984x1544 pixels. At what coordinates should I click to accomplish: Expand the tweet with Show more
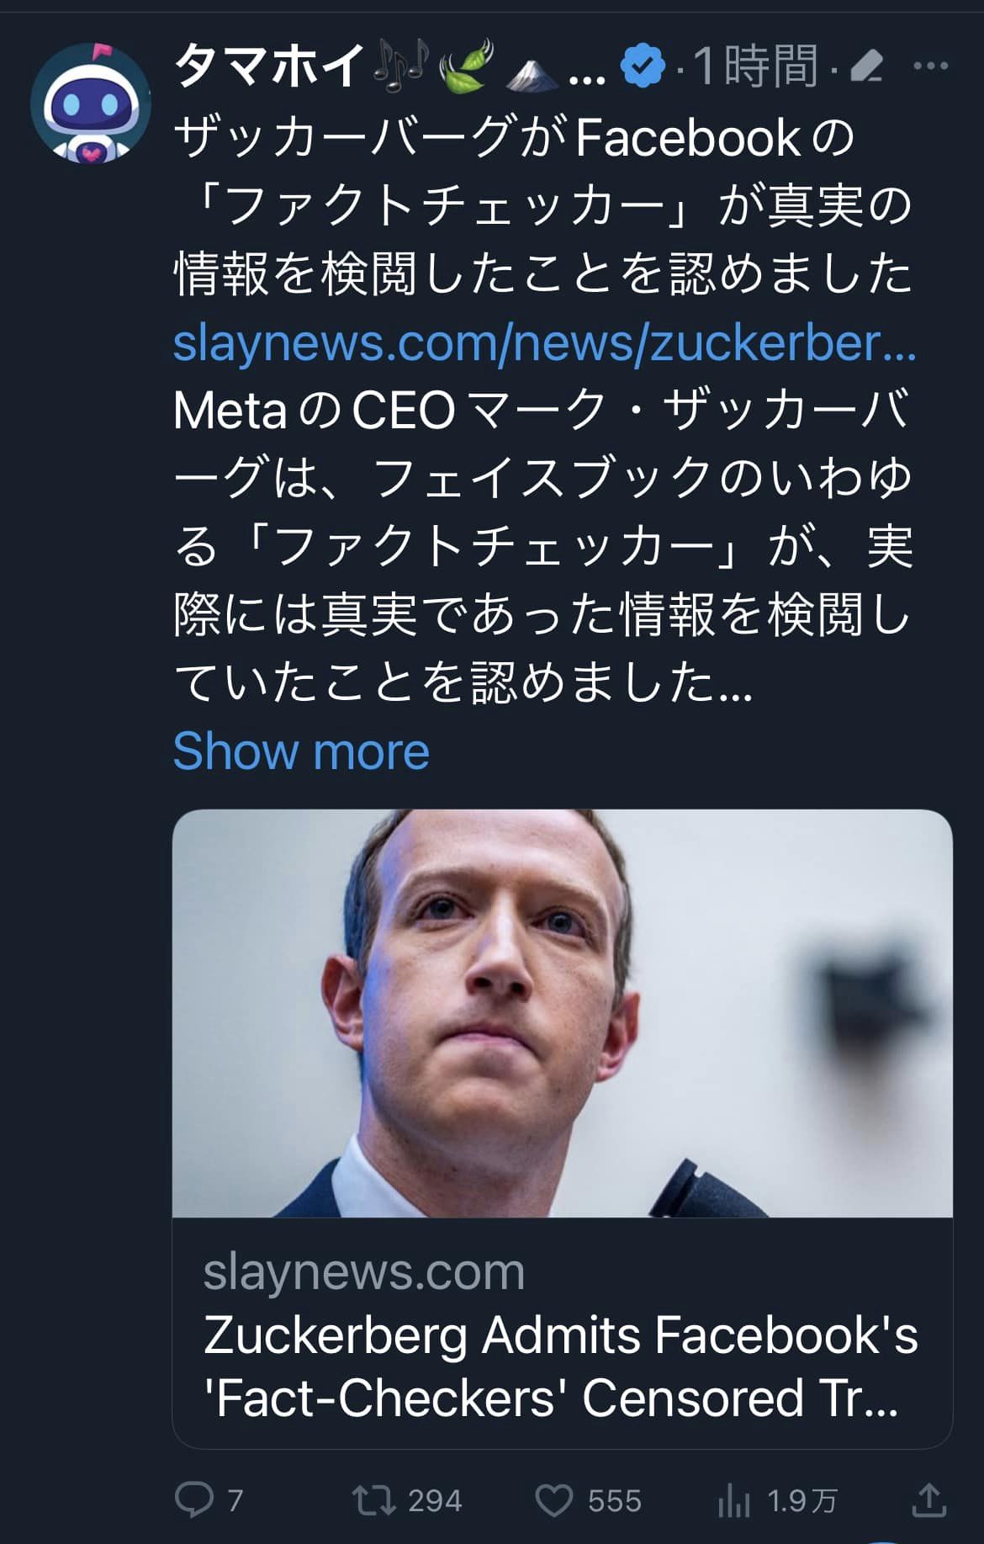coord(301,751)
